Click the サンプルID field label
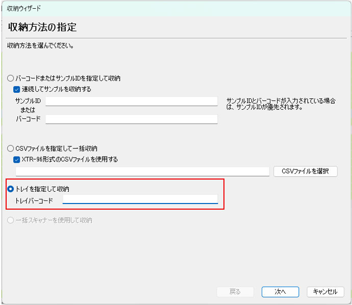The width and height of the screenshot is (352, 305). 28,101
